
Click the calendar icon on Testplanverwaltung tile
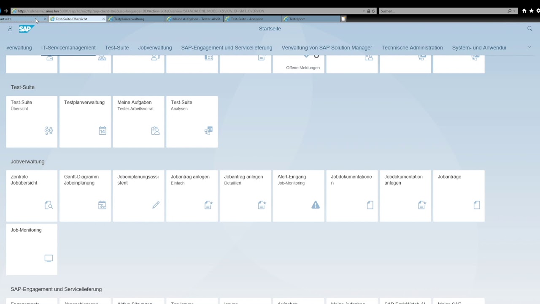[x=102, y=130]
